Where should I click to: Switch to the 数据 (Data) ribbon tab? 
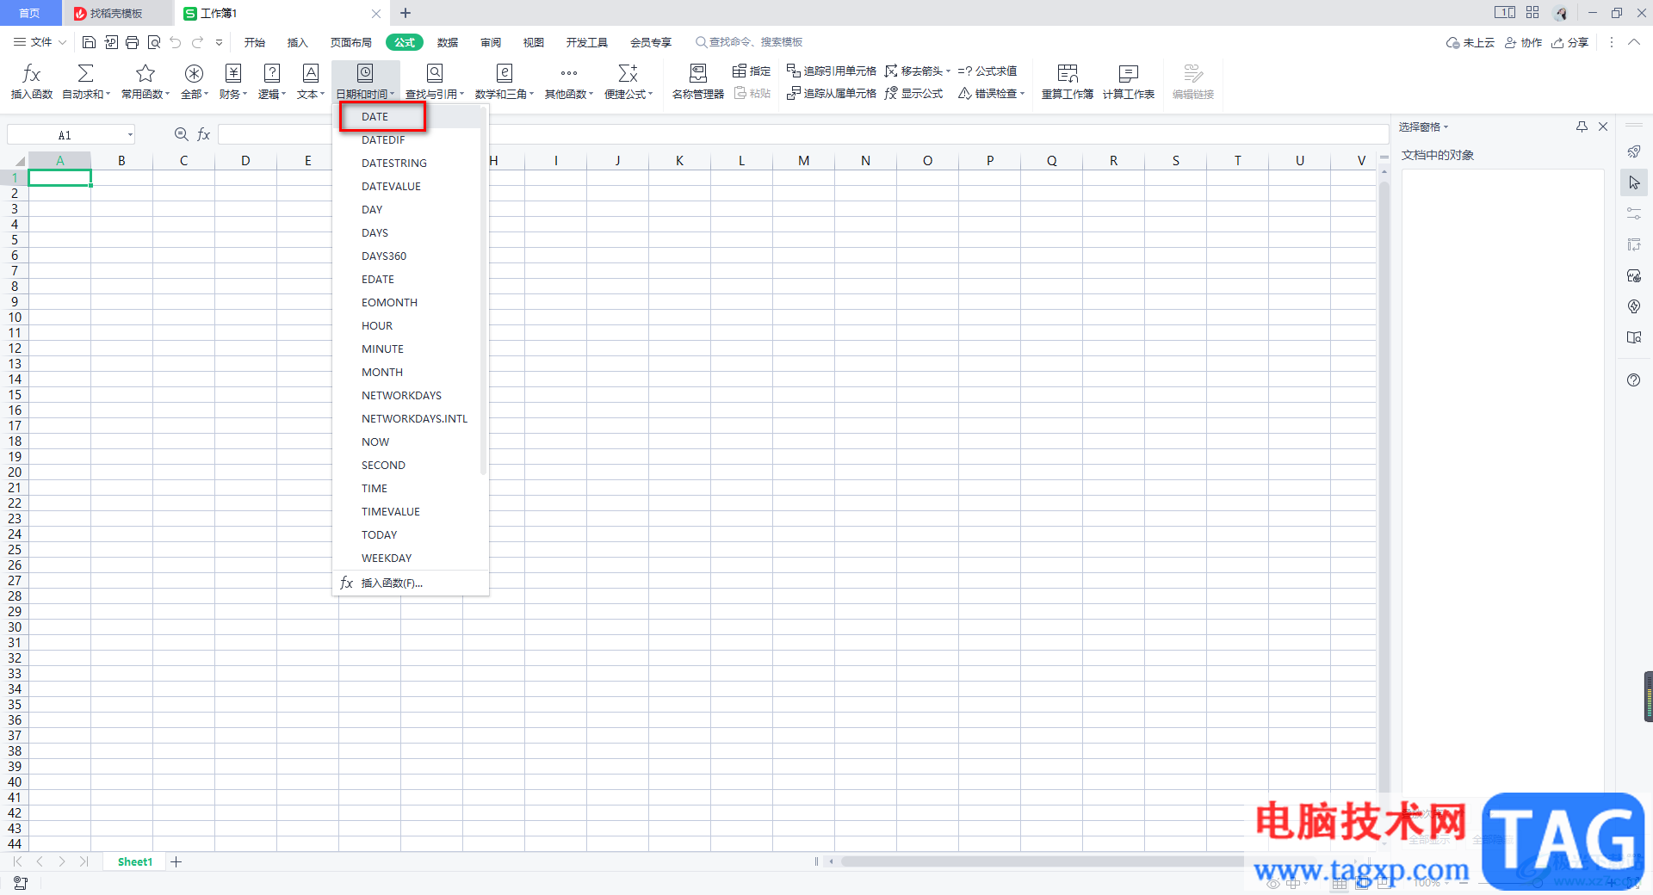coord(448,42)
